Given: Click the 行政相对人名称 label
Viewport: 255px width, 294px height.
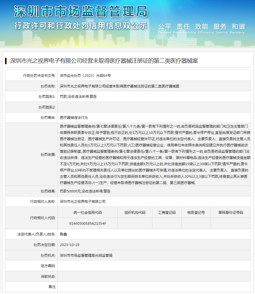Looking at the screenshot, I should click(43, 202).
